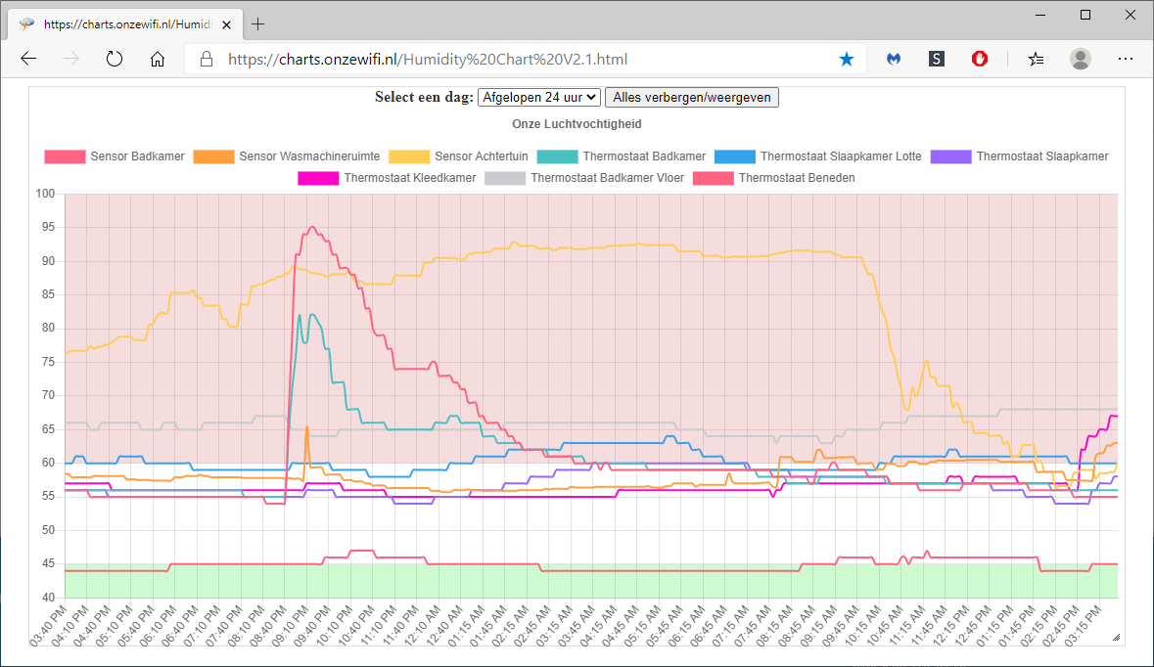Click the forward navigation arrow
This screenshot has height=667, width=1154.
pyautogui.click(x=71, y=59)
